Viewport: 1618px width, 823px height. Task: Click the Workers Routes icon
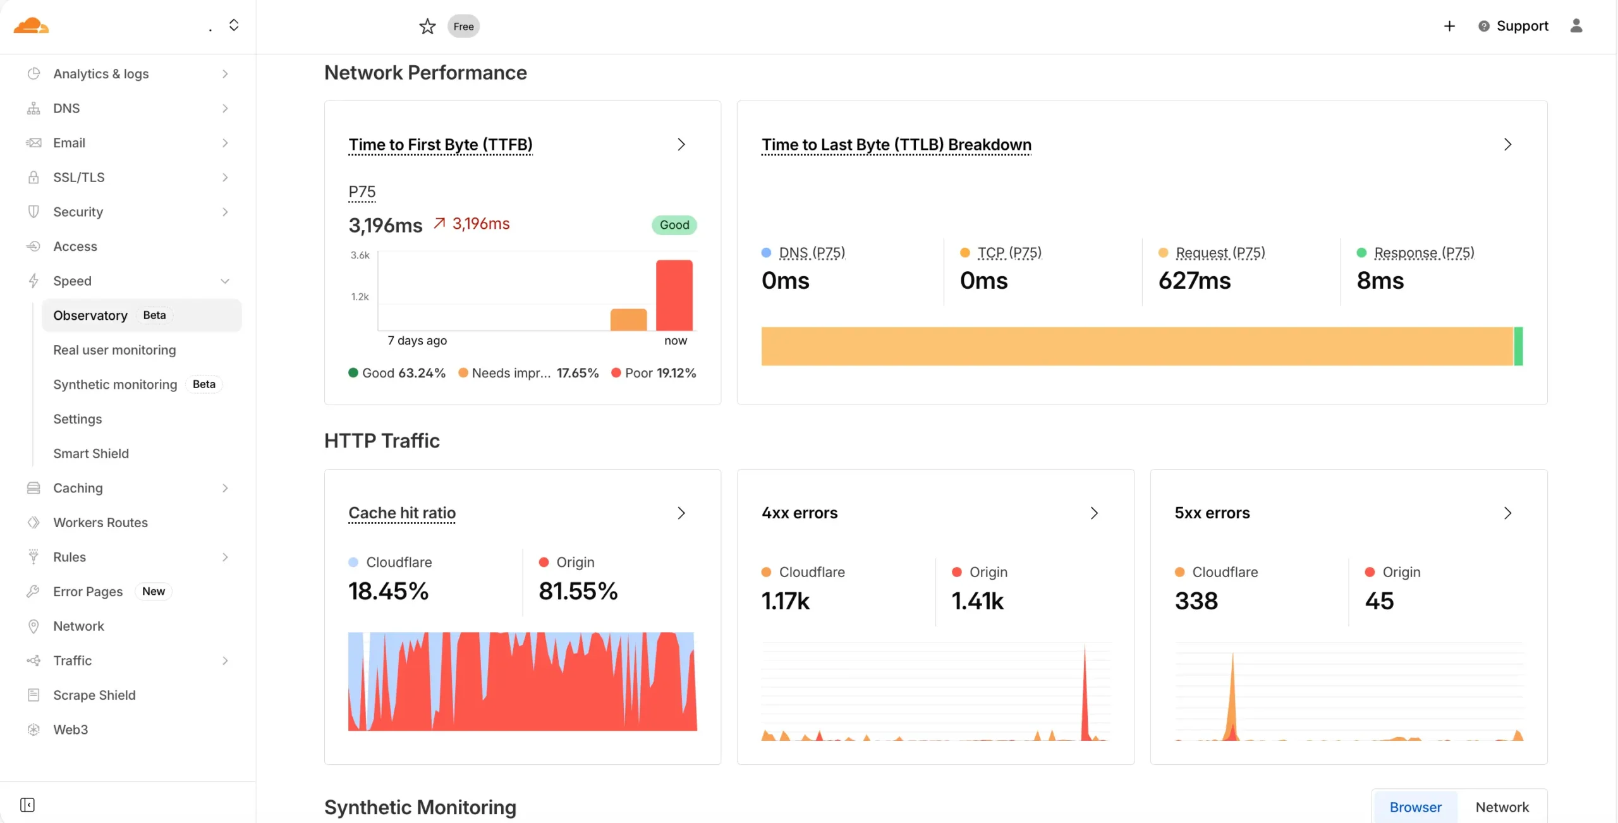(33, 522)
